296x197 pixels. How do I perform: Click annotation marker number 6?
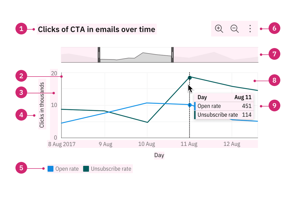[274, 28]
